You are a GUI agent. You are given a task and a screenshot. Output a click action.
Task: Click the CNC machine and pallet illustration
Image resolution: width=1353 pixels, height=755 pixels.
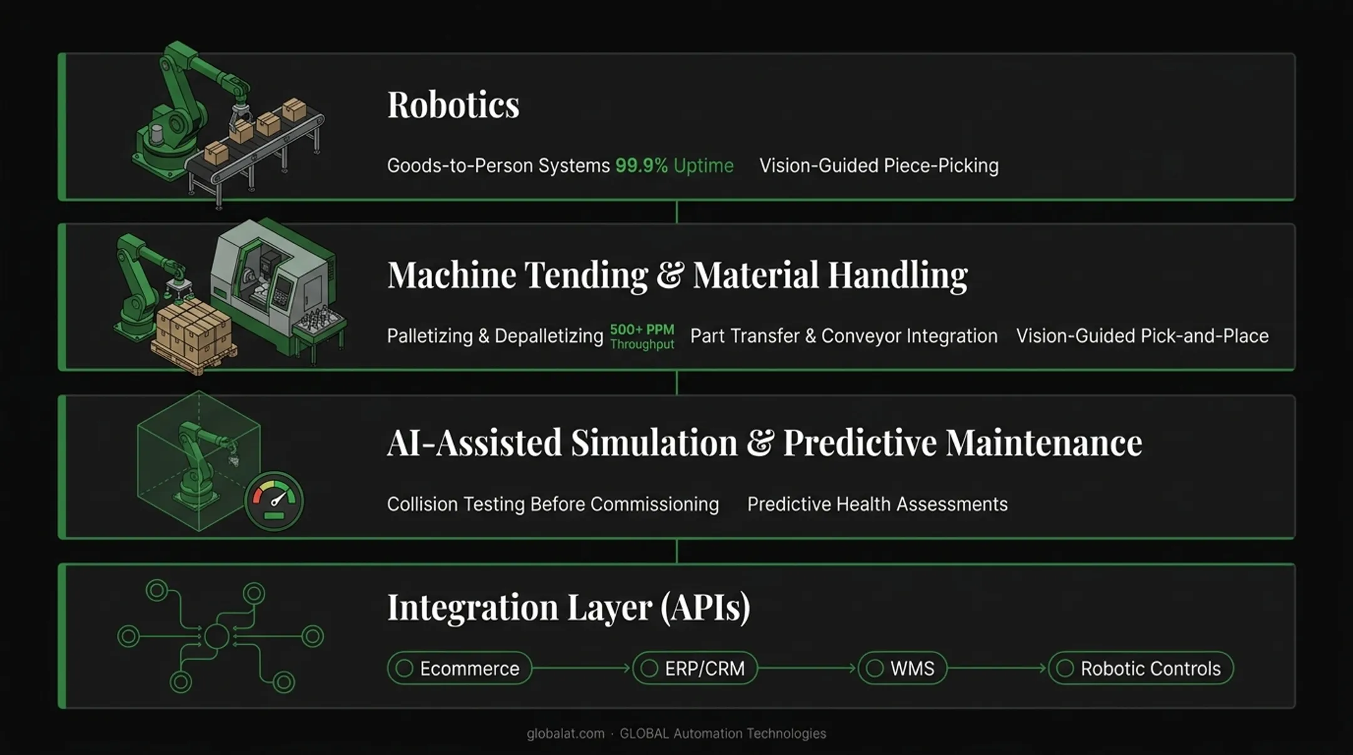(230, 296)
